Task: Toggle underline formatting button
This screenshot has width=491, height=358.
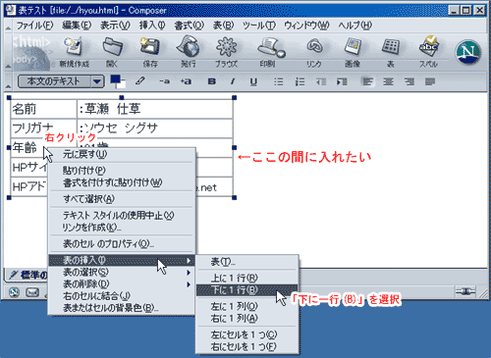Action: pyautogui.click(x=253, y=81)
